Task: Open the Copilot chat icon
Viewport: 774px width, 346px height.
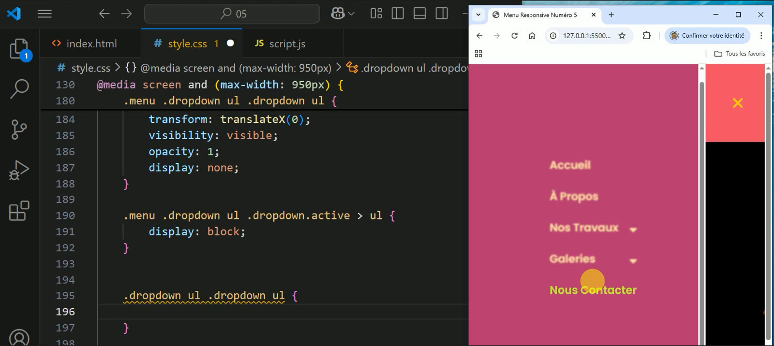Action: tap(338, 14)
